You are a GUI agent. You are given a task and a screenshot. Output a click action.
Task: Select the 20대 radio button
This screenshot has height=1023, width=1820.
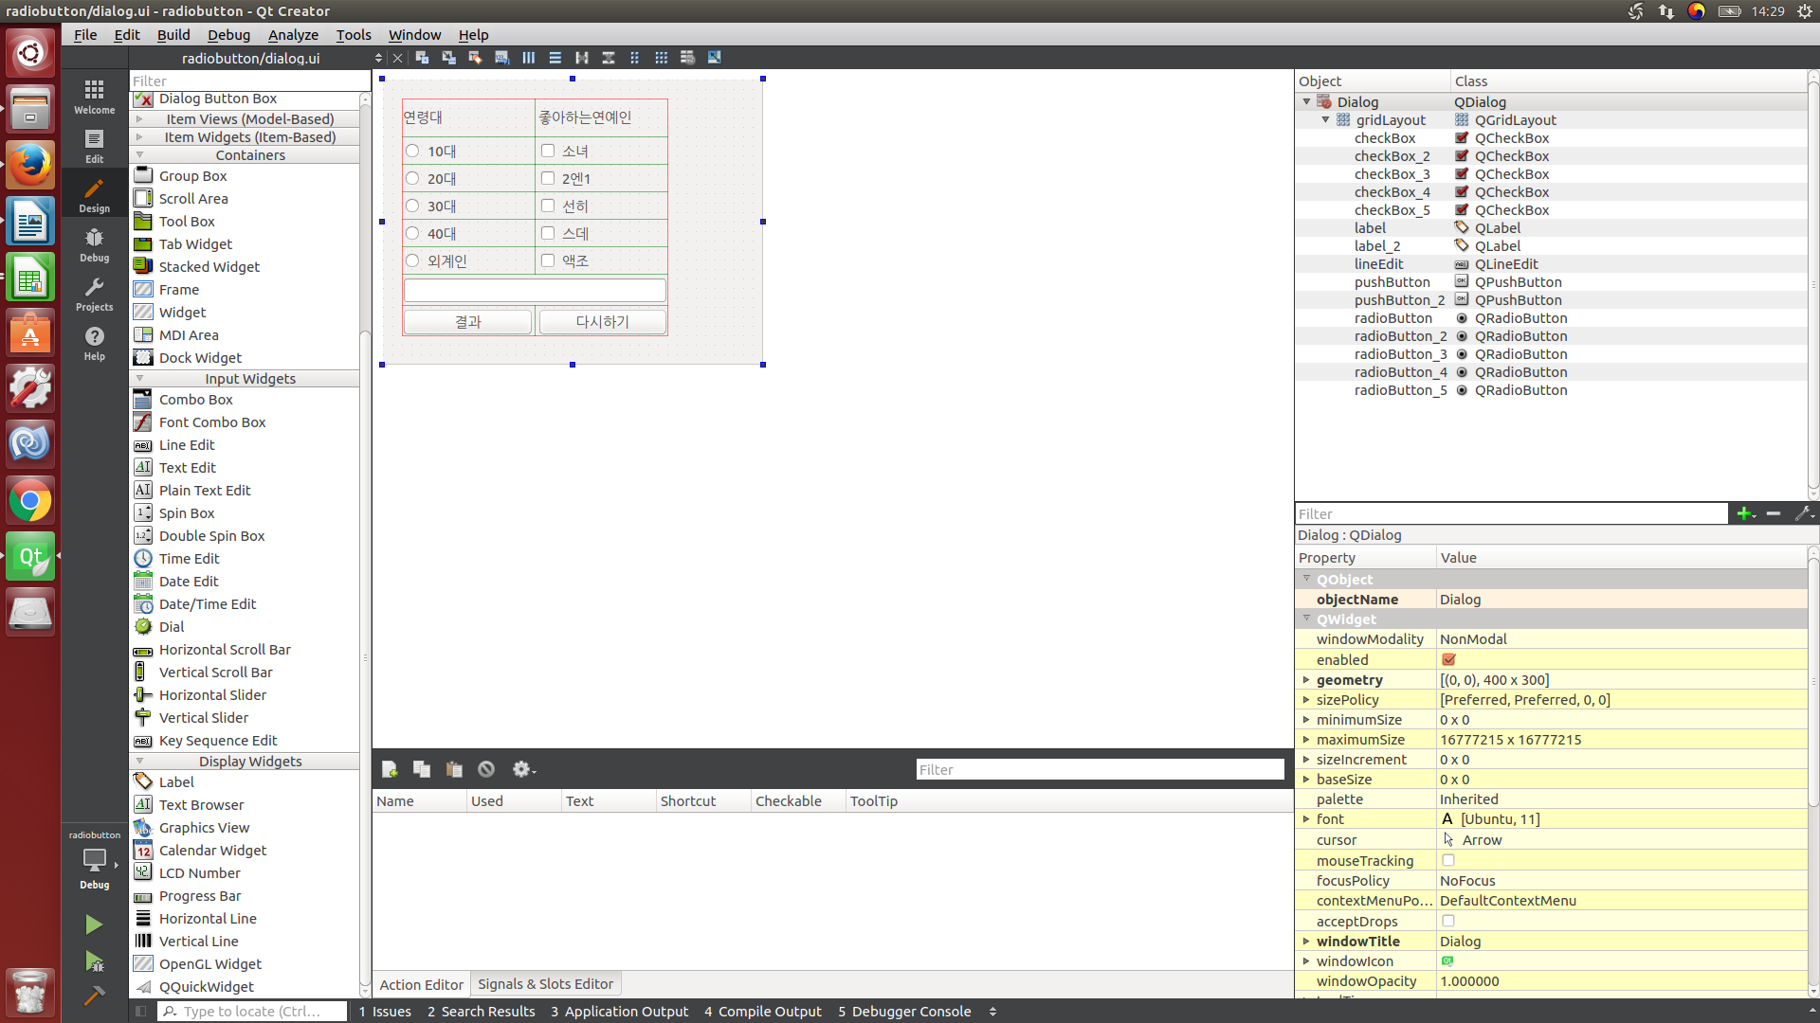coord(412,178)
